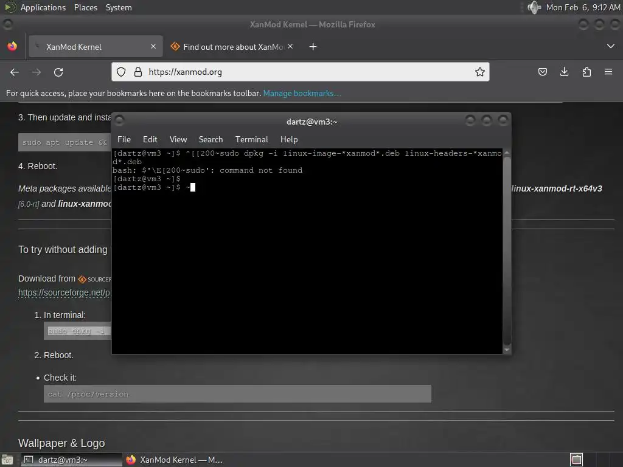Image resolution: width=623 pixels, height=467 pixels.
Task: Click the Wallpaper & Logo heading
Action: point(61,443)
